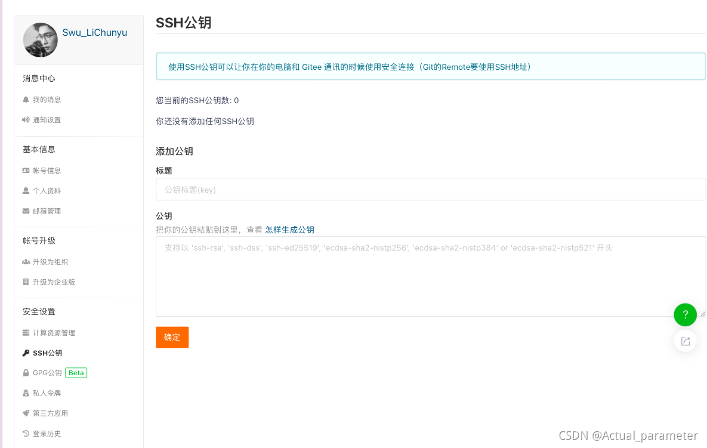Click the 安全设置 section heading
Screen dimensions: 707x448
39,311
